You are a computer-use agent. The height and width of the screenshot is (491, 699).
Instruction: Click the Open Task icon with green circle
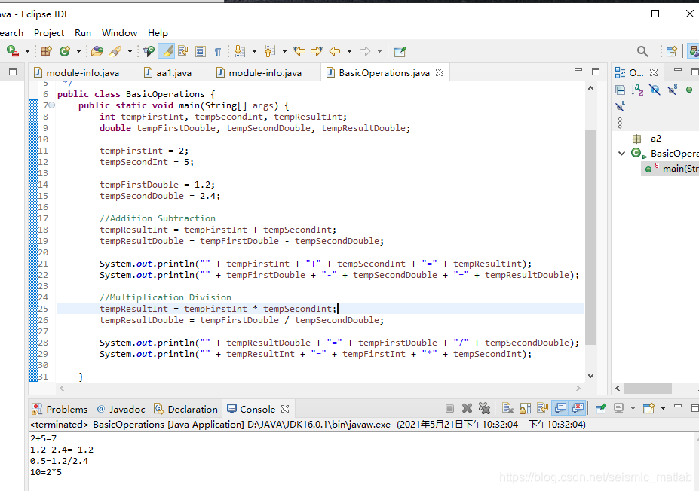click(x=149, y=51)
